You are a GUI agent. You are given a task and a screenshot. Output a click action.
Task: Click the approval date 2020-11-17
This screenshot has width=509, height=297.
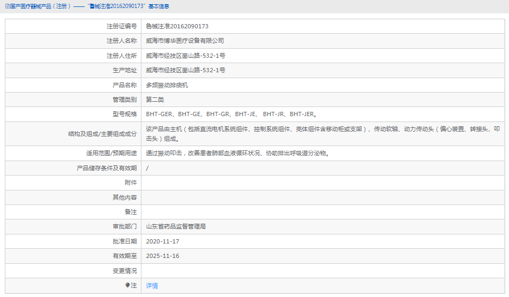coord(162,241)
